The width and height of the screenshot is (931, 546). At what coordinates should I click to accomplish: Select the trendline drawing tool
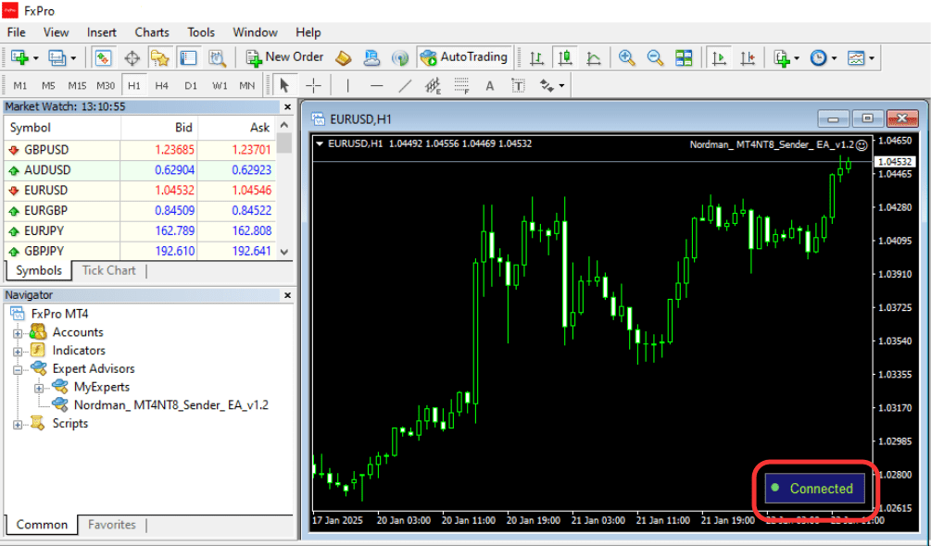click(x=404, y=85)
